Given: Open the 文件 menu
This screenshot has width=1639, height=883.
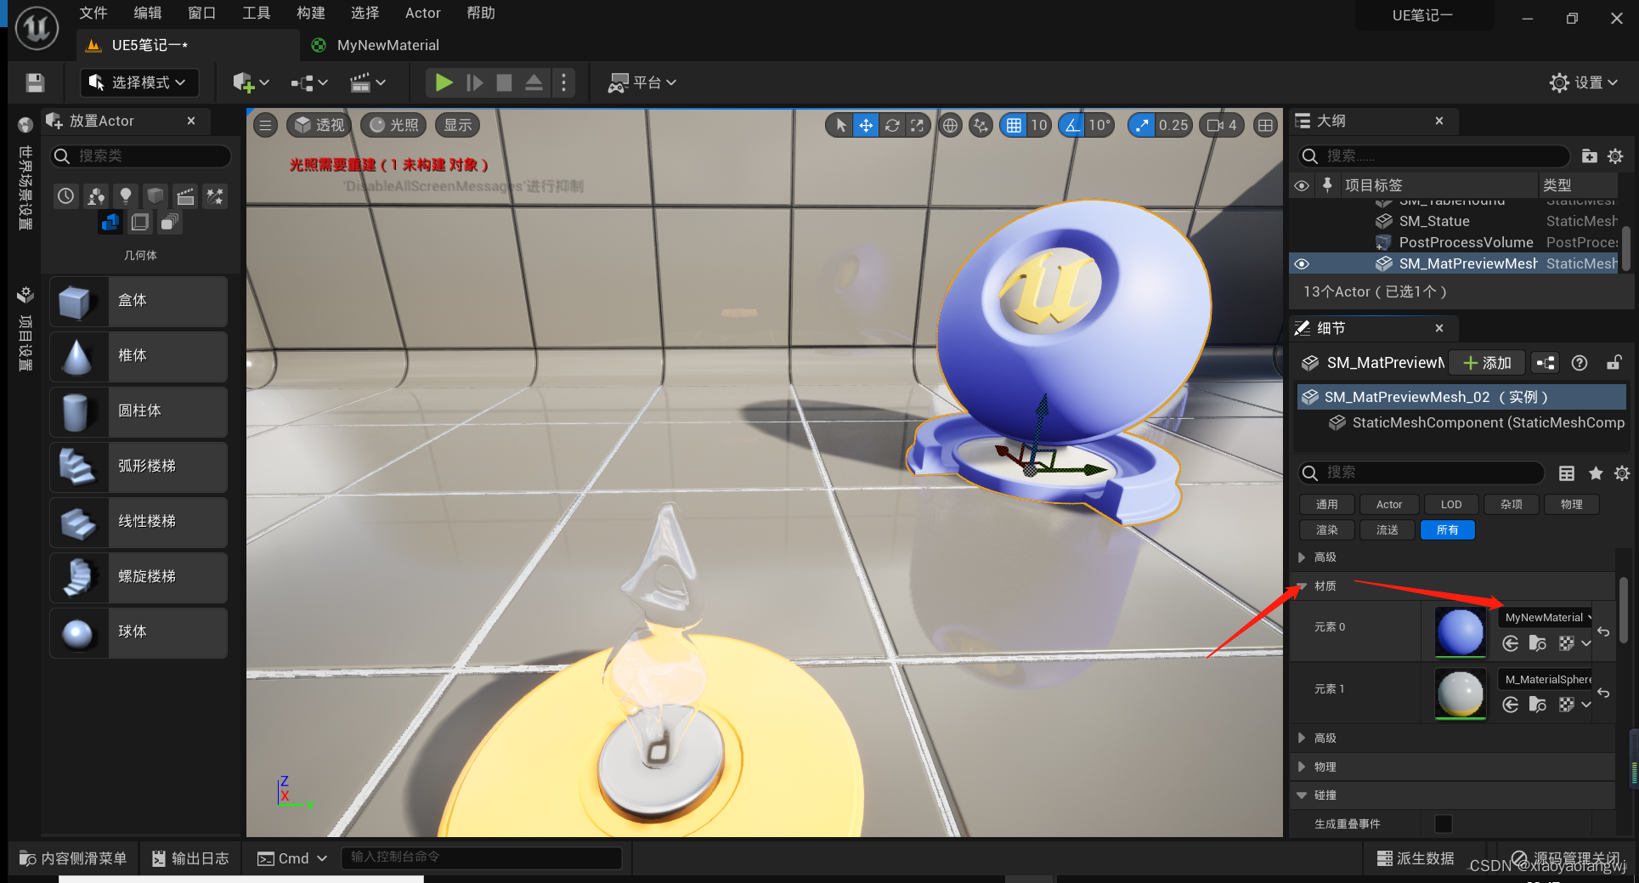Looking at the screenshot, I should (93, 13).
